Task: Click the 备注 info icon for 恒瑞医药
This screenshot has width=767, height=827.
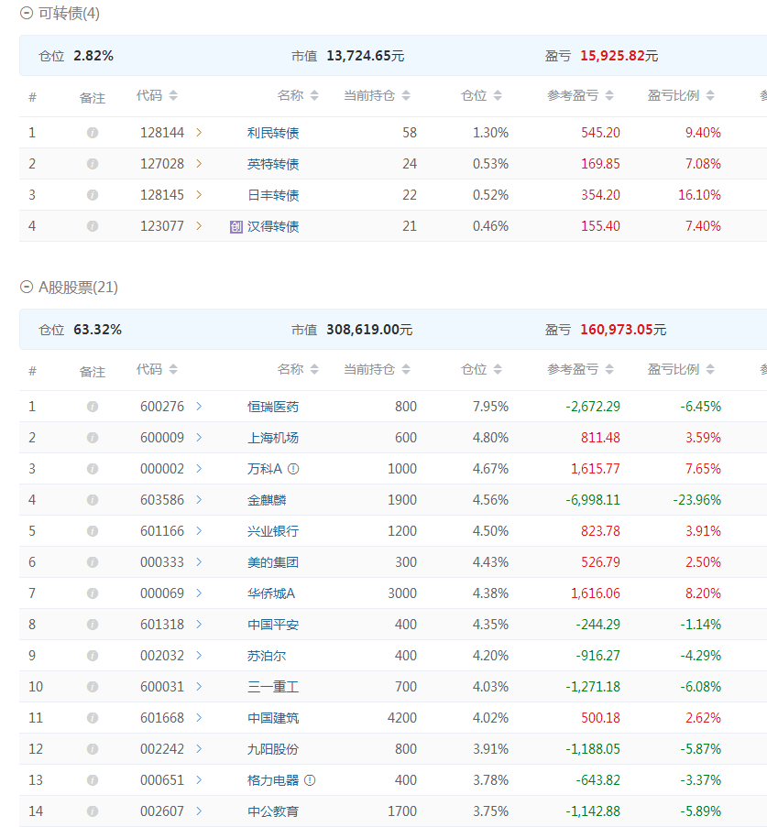Action: (x=92, y=407)
